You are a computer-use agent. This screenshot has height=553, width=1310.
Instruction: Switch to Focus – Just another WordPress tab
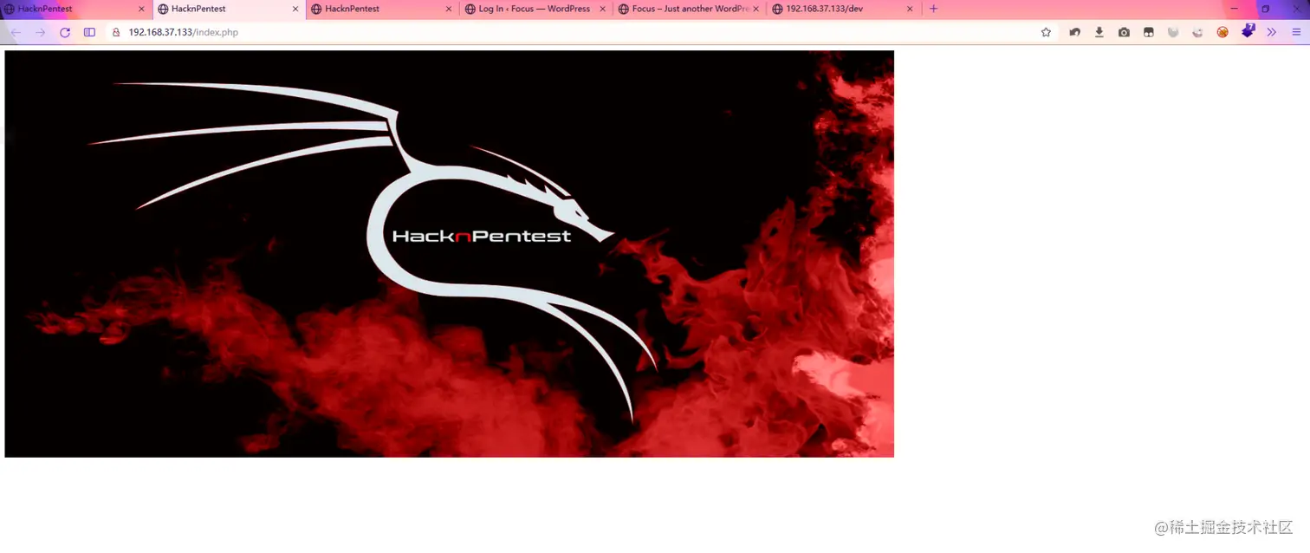(x=691, y=9)
